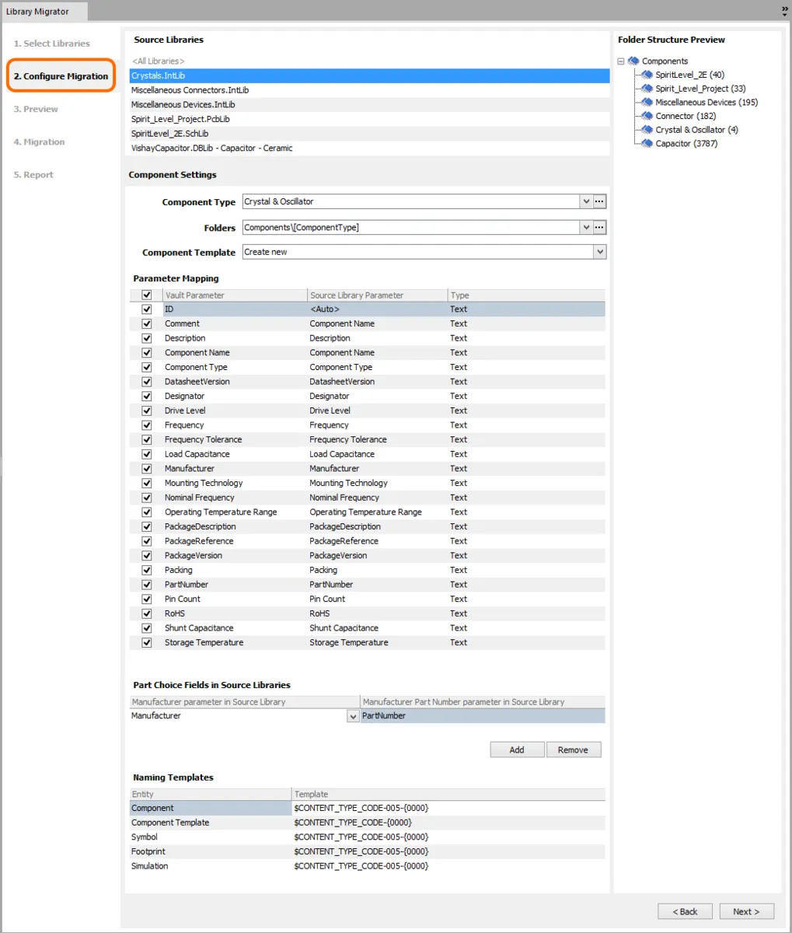Select SpiritLevel_2E.SchLib library

369,134
